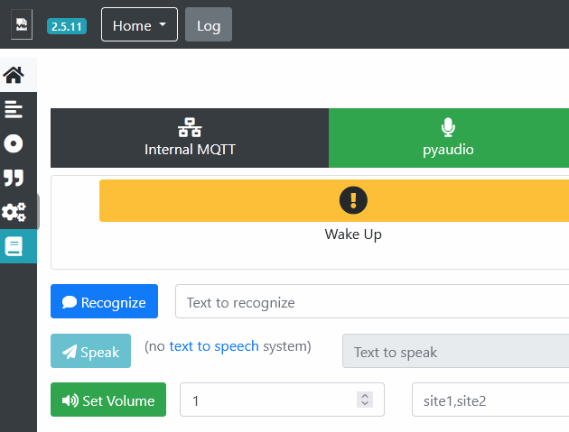Viewport: 569px width, 432px height.
Task: Open the Sentences page from the sidebar
Action: (14, 109)
